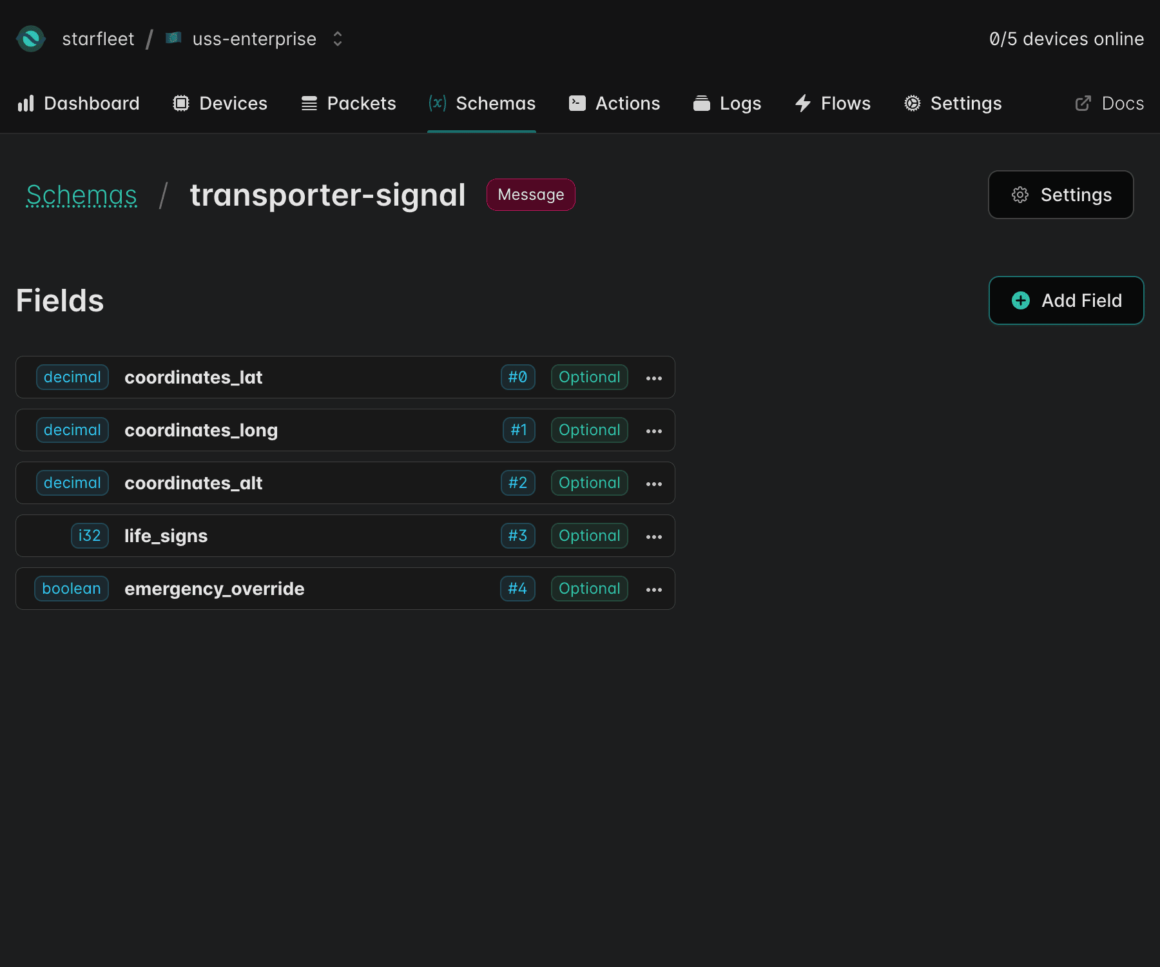Image resolution: width=1160 pixels, height=967 pixels.
Task: Open the coordinates_long field options menu
Action: point(654,430)
